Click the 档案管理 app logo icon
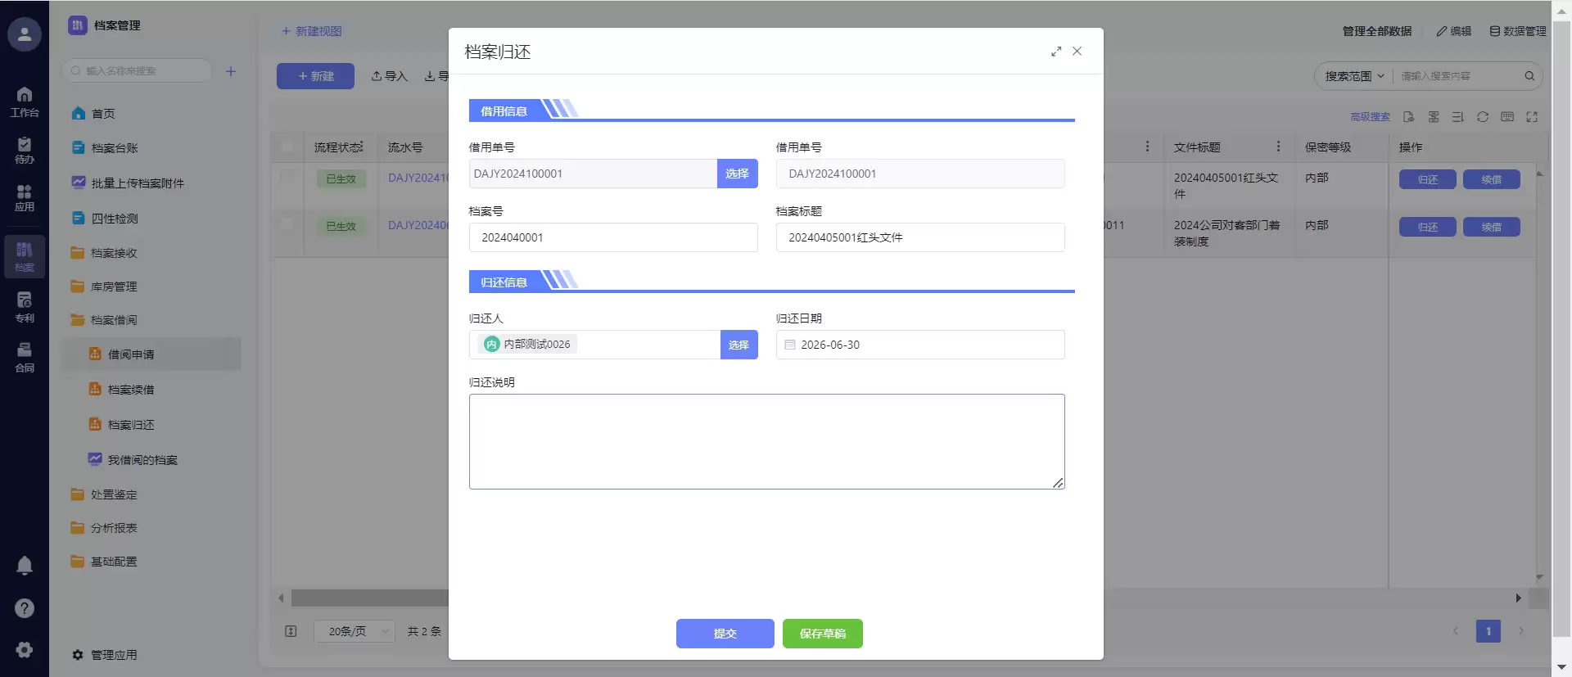Screen dimensions: 1572x677 (x=78, y=25)
